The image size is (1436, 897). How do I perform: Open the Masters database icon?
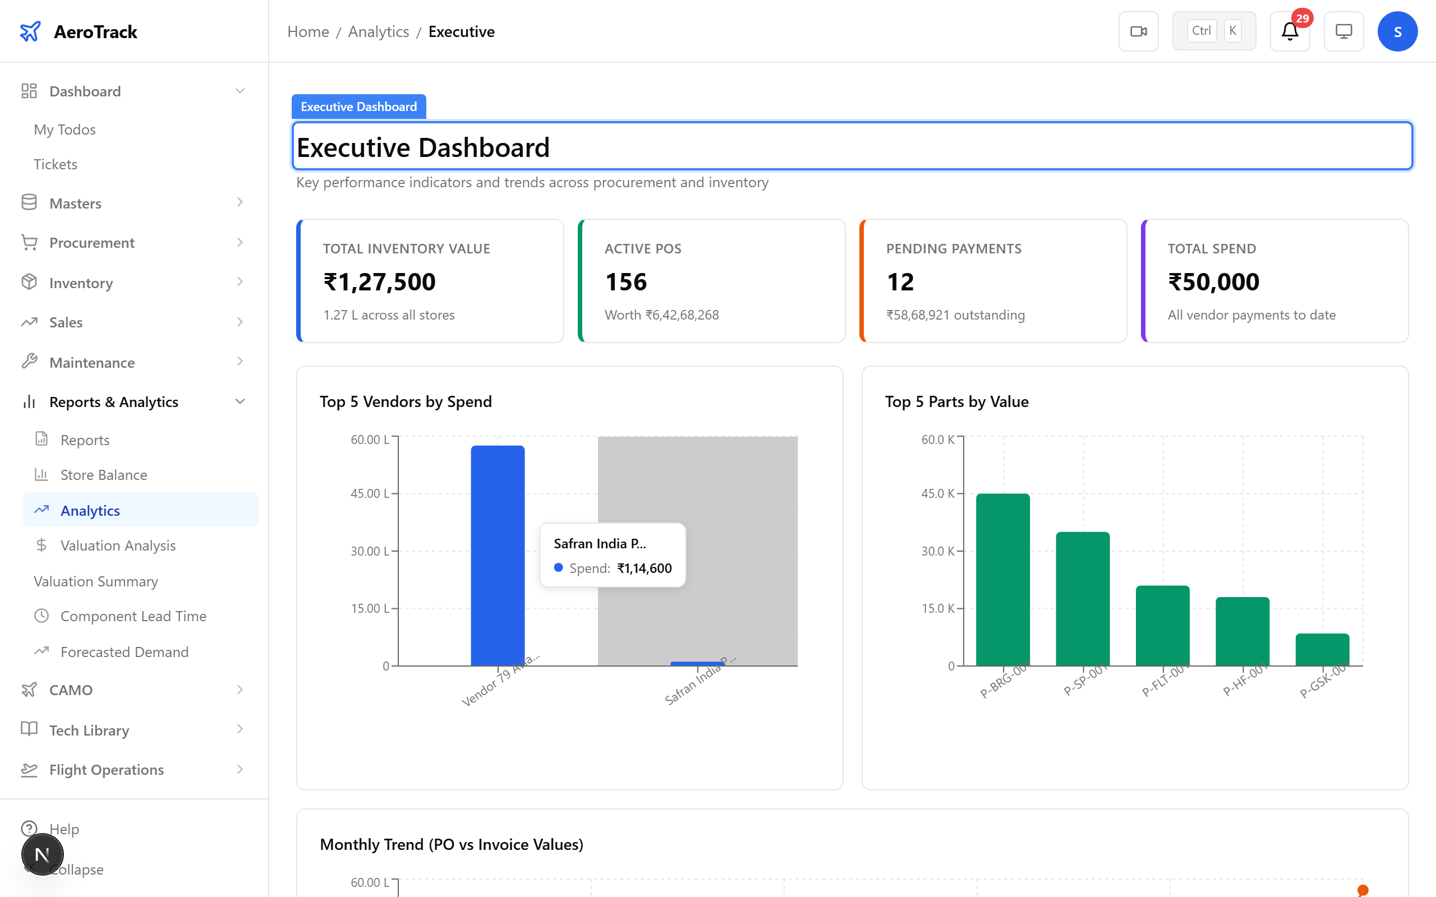pyautogui.click(x=30, y=202)
